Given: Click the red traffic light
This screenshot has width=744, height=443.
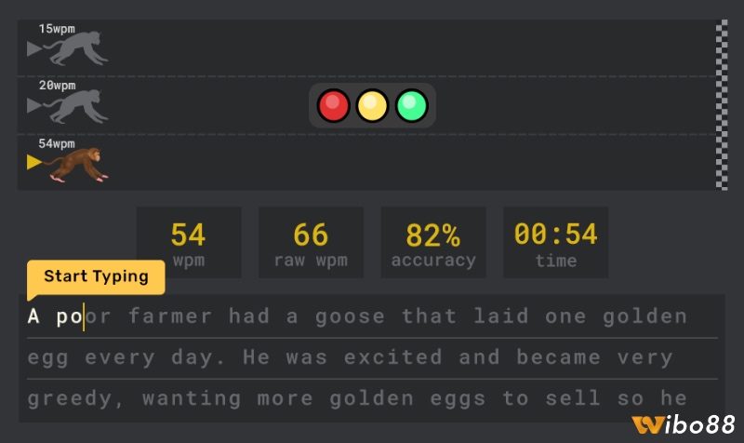Looking at the screenshot, I should click(332, 105).
